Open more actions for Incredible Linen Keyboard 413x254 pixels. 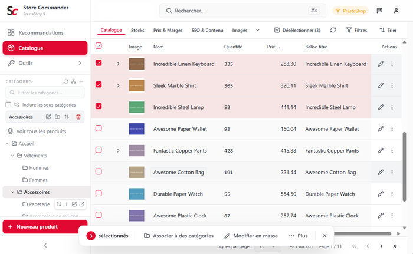tap(392, 64)
